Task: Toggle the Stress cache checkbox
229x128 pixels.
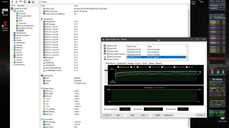Action: [108, 51]
